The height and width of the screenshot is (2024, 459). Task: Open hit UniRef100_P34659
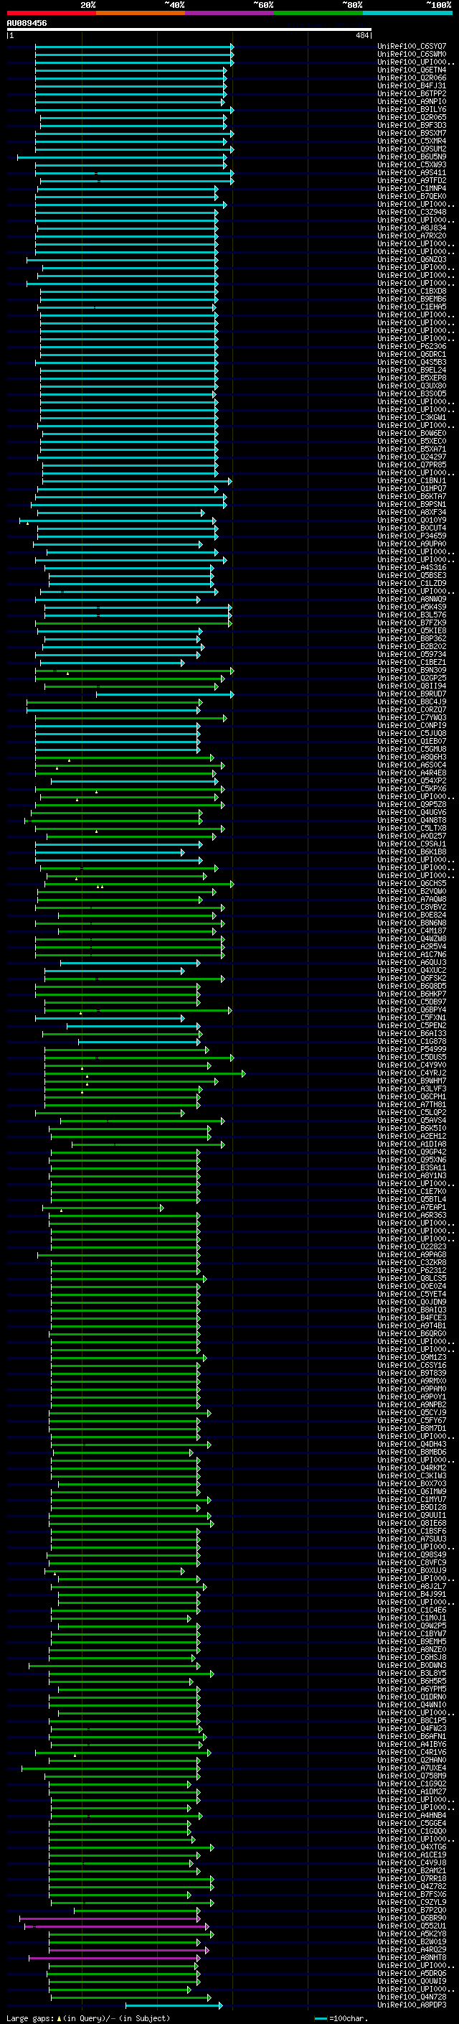click(412, 536)
